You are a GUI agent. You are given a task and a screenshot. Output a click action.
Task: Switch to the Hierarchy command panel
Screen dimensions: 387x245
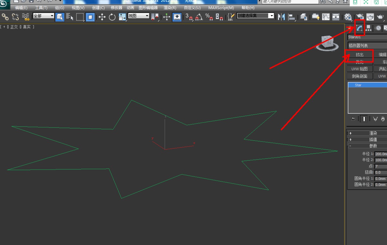point(369,28)
